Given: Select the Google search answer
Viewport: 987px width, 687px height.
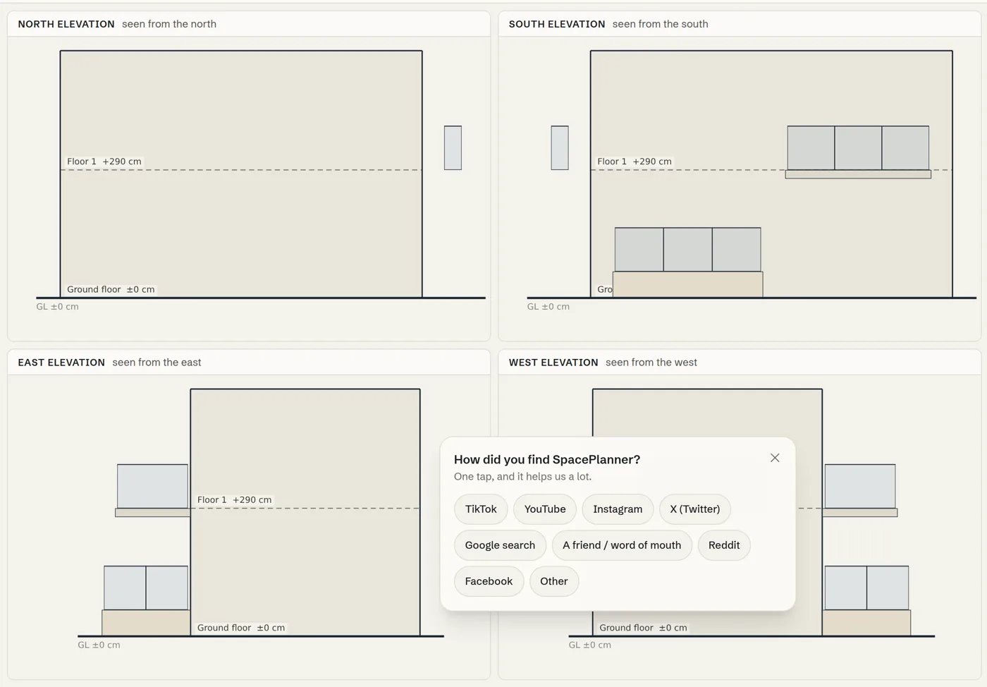Looking at the screenshot, I should [x=500, y=545].
